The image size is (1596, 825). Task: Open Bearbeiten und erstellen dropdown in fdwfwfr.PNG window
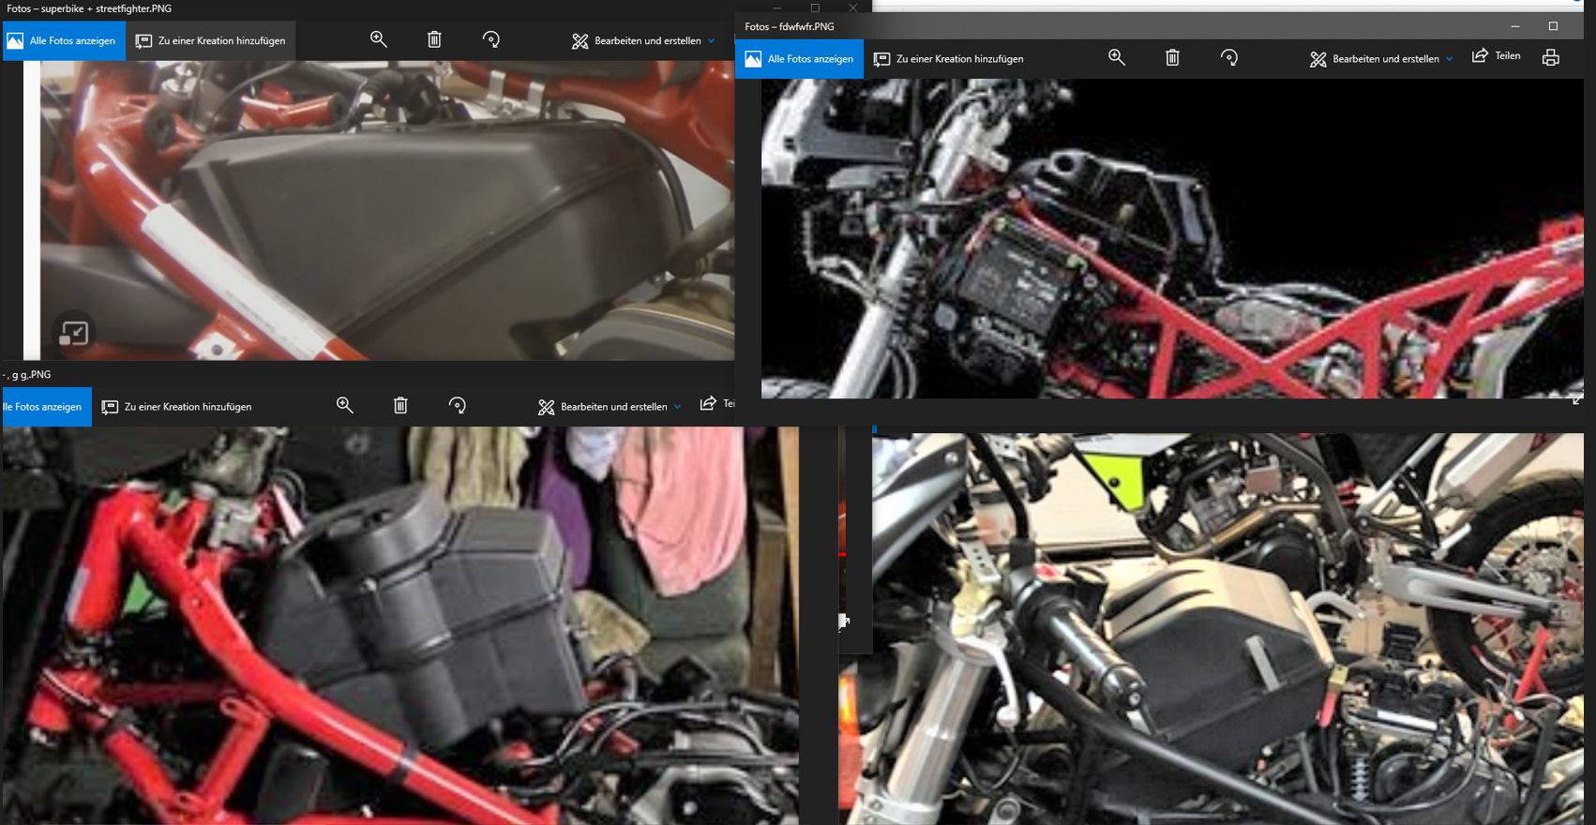(1381, 59)
